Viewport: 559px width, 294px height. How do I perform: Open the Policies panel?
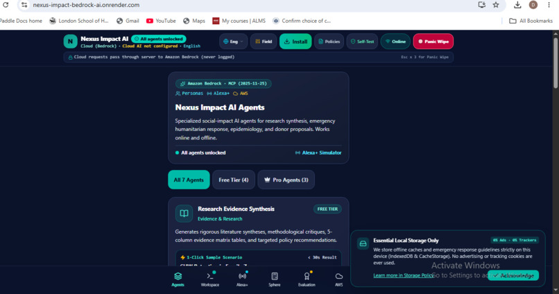pyautogui.click(x=329, y=42)
